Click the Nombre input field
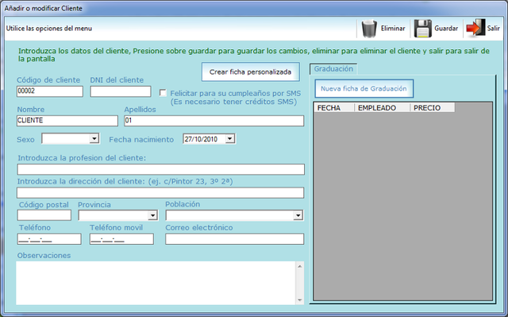This screenshot has height=317, width=508. point(67,121)
